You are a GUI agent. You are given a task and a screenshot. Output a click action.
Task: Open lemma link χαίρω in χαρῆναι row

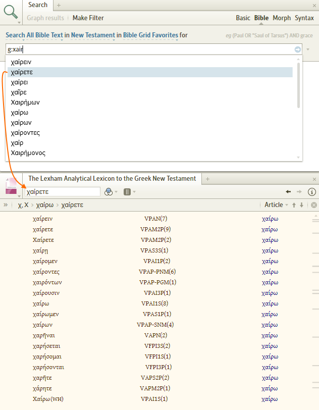(x=270, y=335)
